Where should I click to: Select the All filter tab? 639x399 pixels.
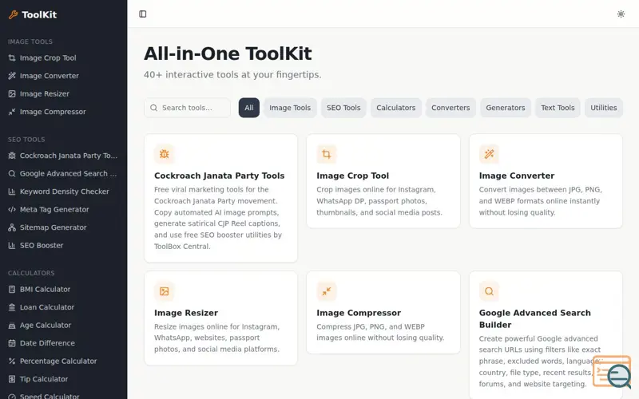pyautogui.click(x=249, y=108)
